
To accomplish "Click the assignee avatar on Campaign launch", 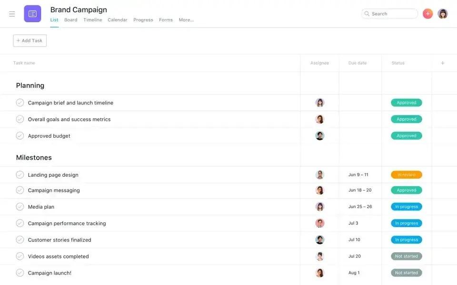I will (x=319, y=272).
